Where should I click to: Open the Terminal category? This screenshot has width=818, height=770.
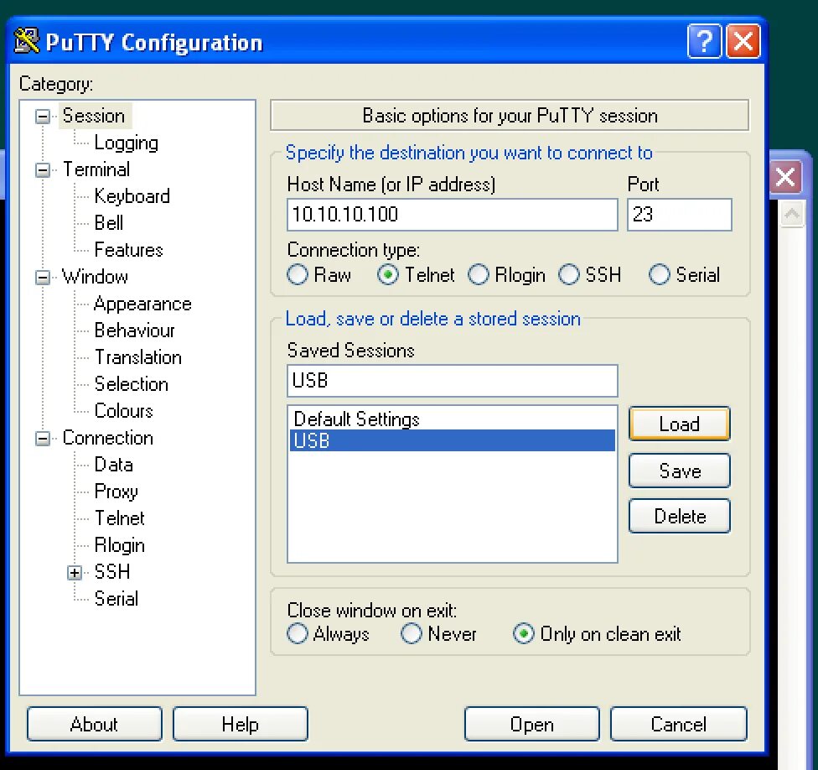coord(96,169)
